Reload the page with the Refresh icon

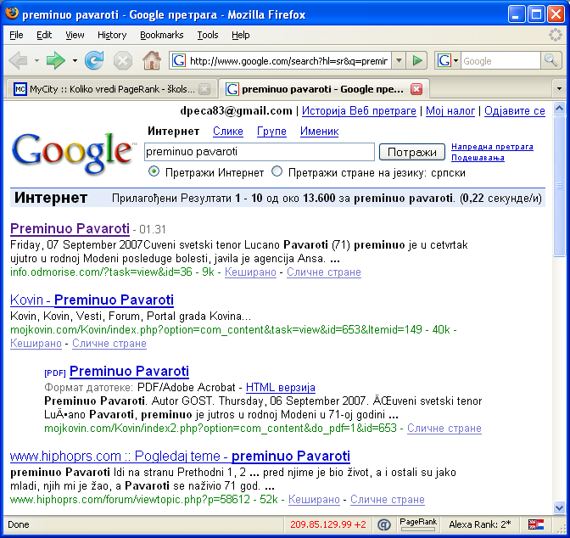click(94, 60)
